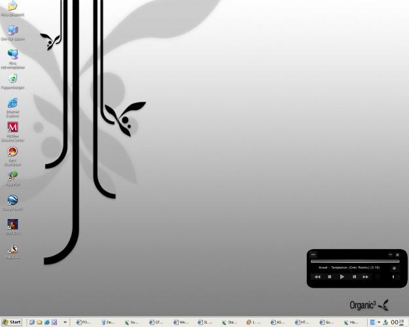Open the Nero StartSmart desktop icon
The height and width of the screenshot is (327, 409).
click(12, 152)
